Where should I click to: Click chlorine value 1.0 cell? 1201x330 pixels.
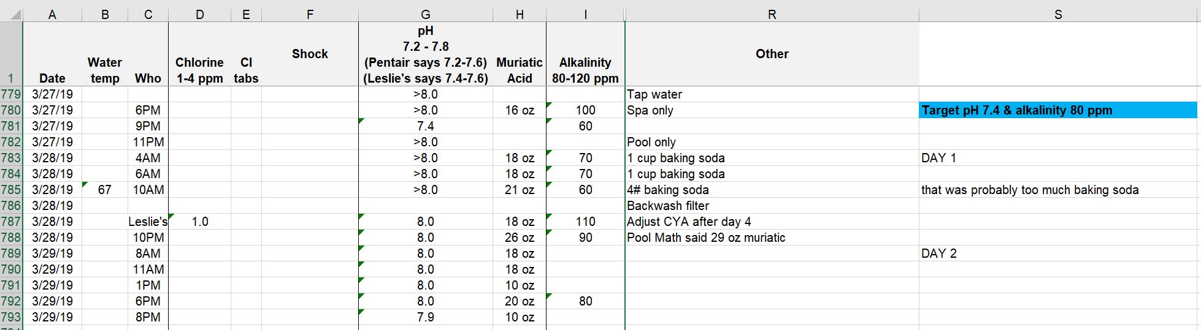click(200, 222)
